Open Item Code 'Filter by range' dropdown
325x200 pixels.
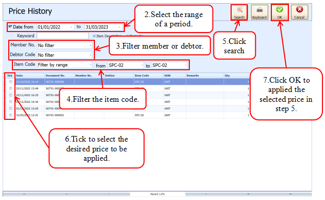click(x=90, y=65)
